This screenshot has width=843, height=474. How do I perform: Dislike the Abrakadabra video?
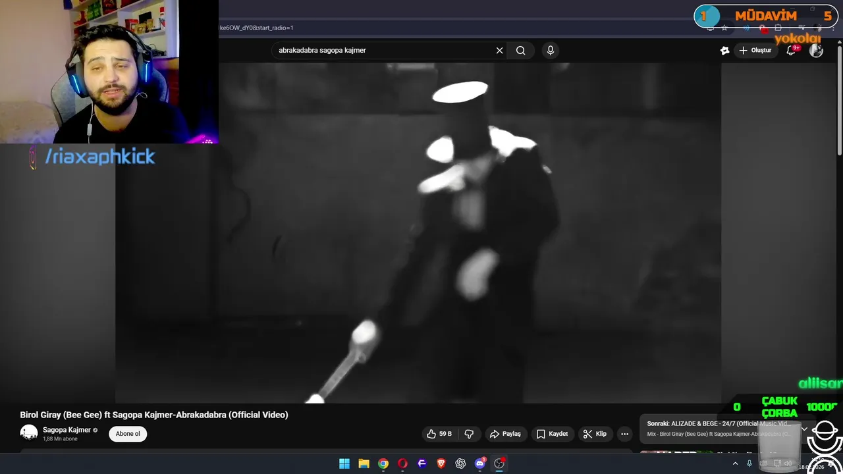(x=469, y=434)
